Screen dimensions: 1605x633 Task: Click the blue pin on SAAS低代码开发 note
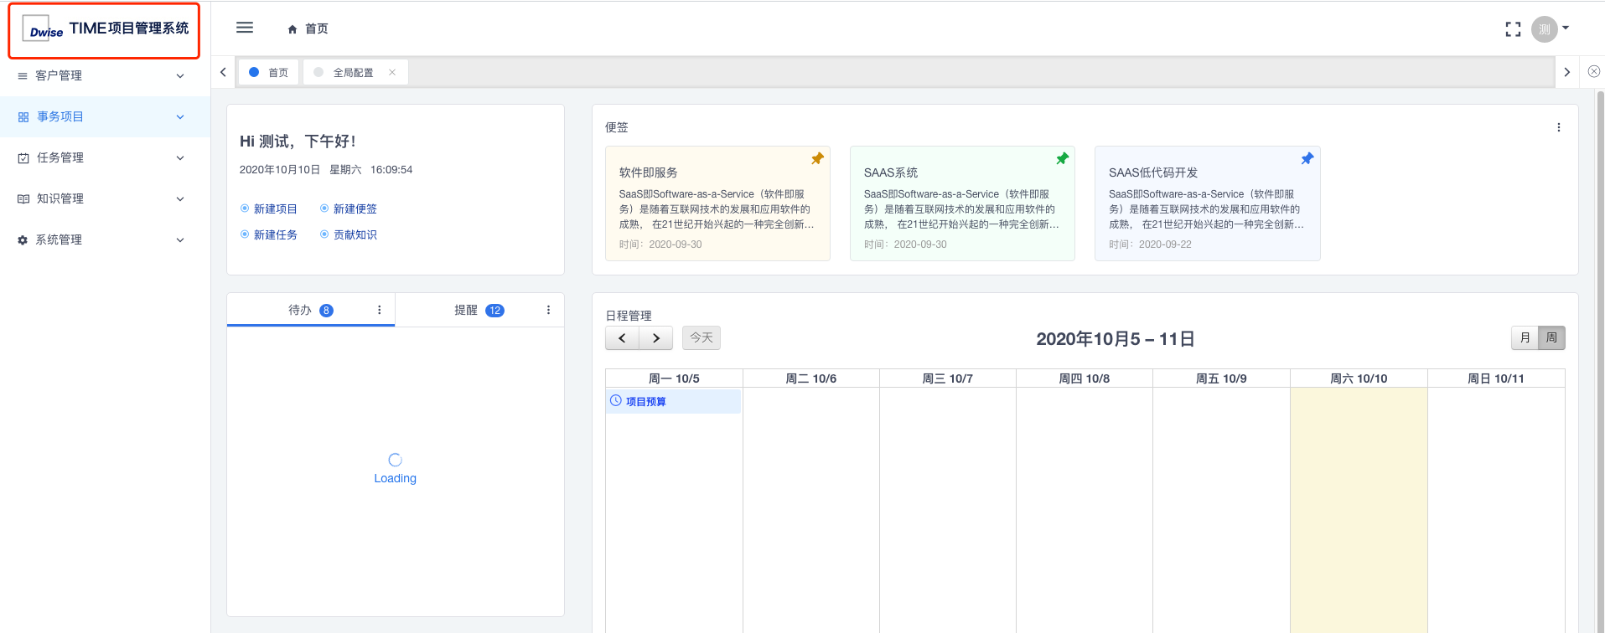pos(1307,158)
